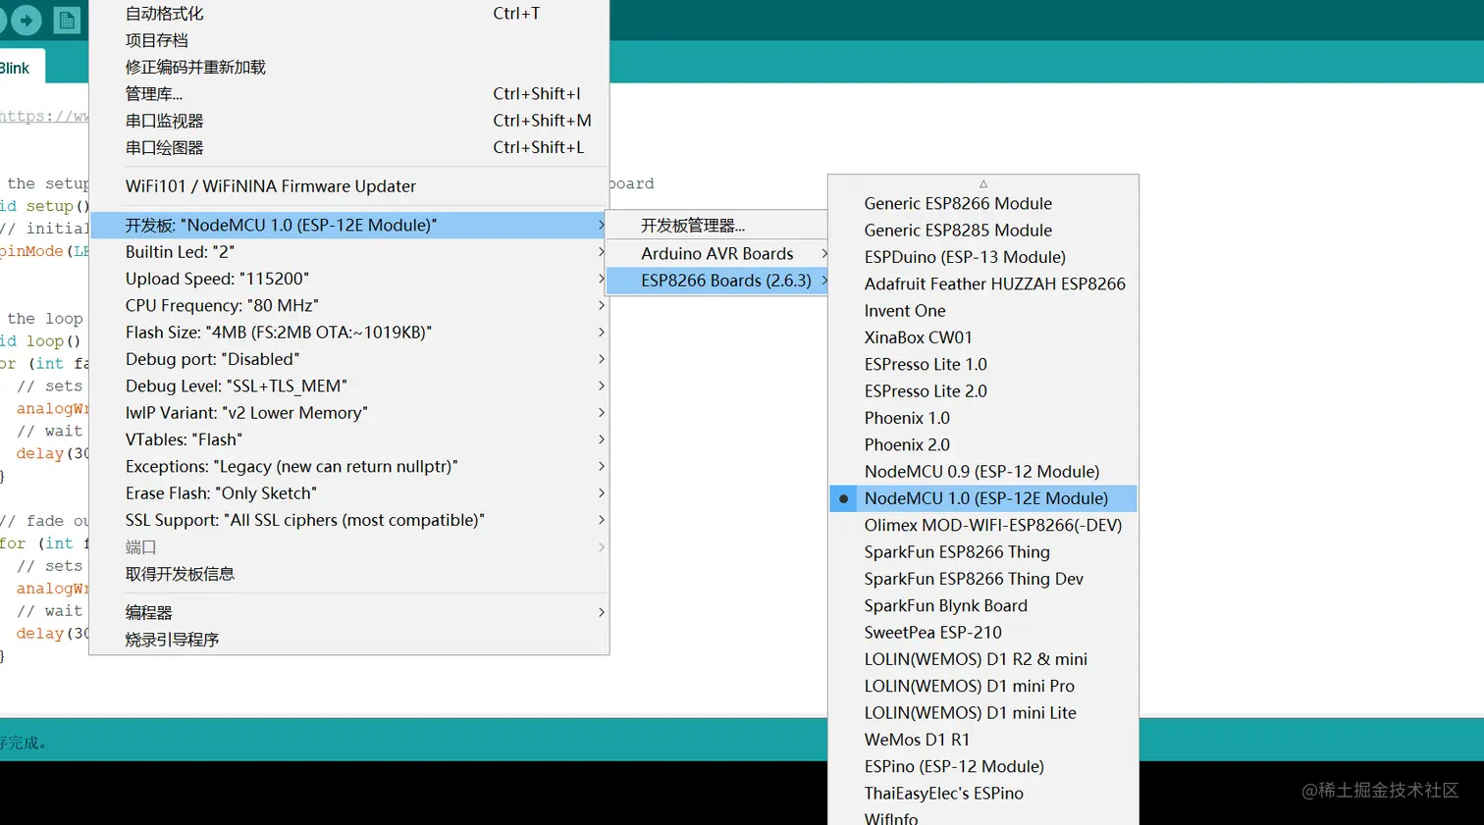This screenshot has height=825, width=1484.
Task: Open 串口绘图器 serial plotter
Action: 348,147
